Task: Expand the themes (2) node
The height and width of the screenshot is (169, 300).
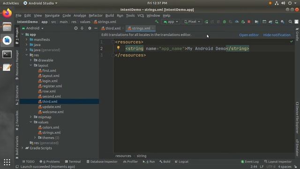Action: pyautogui.click(x=35, y=138)
